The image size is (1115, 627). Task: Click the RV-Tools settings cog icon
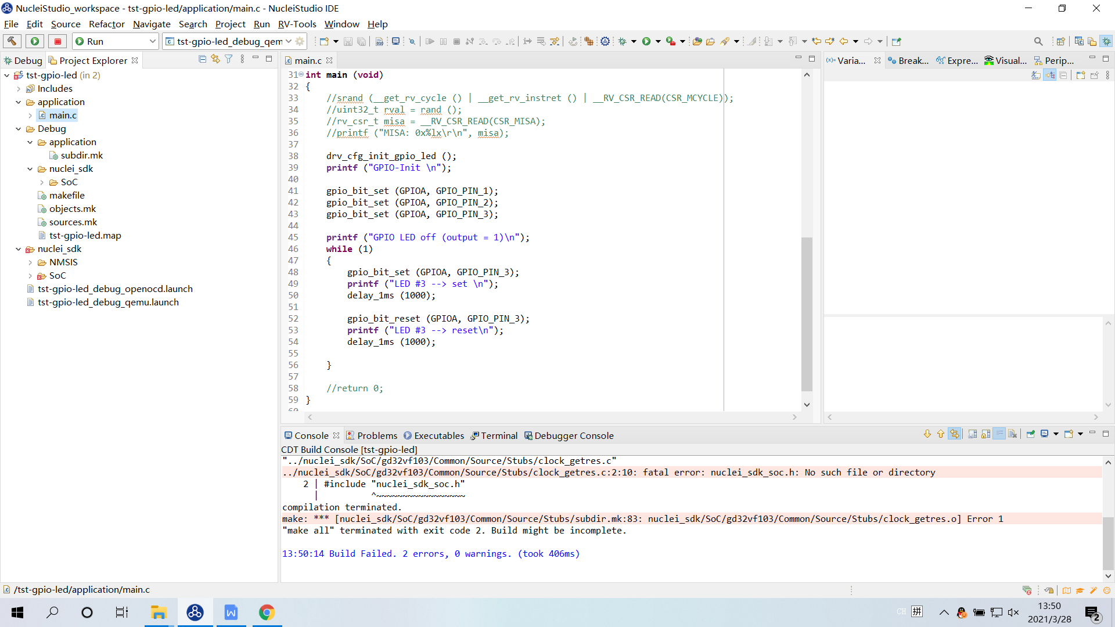605,41
